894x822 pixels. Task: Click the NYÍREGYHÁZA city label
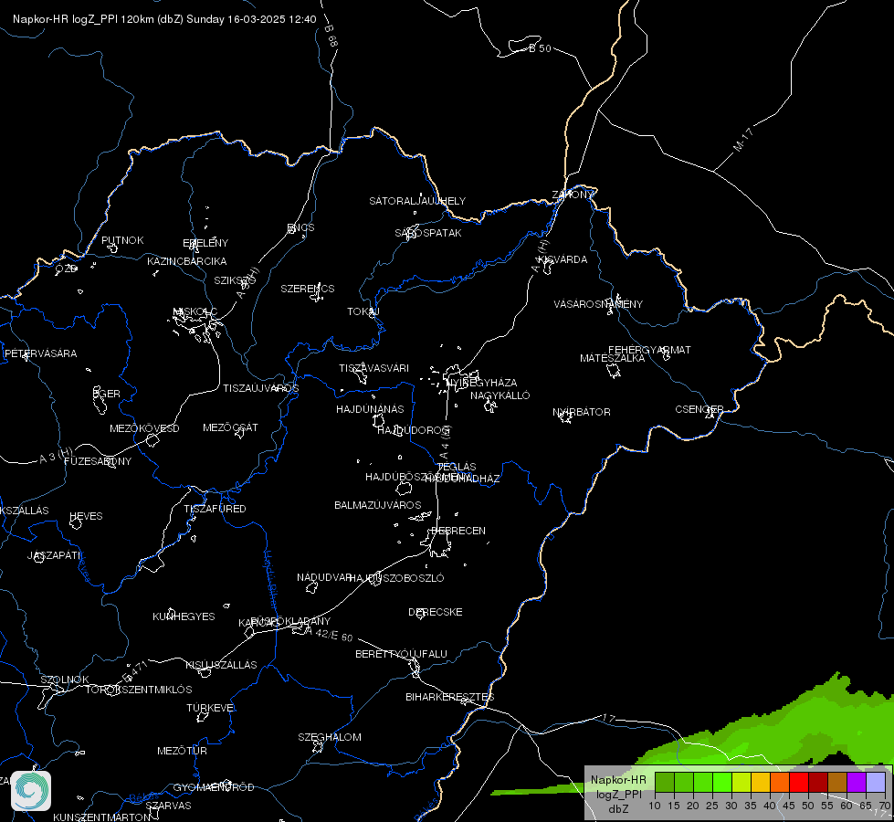pyautogui.click(x=481, y=383)
